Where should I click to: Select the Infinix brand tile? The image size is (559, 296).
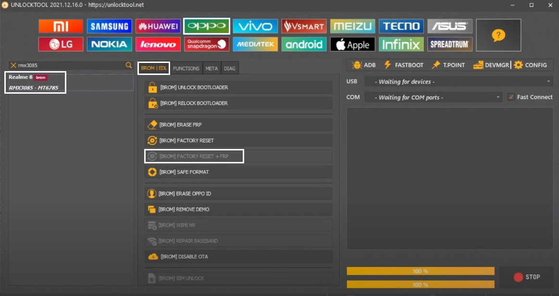point(401,44)
